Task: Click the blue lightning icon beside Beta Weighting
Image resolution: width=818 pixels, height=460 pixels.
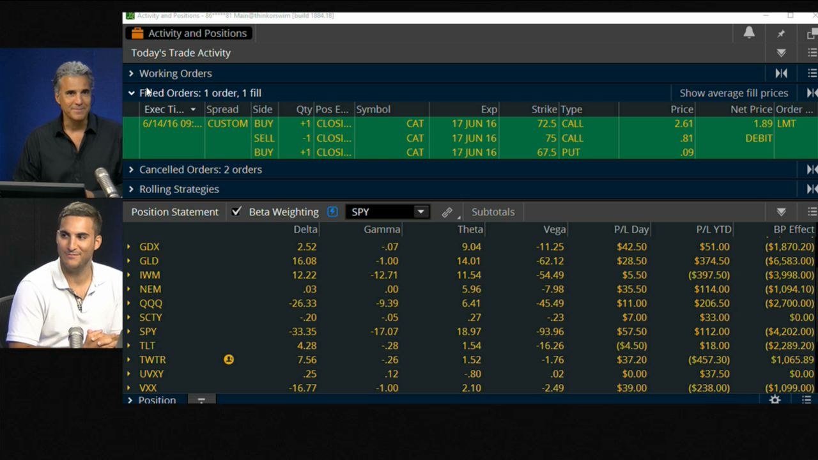Action: click(332, 211)
